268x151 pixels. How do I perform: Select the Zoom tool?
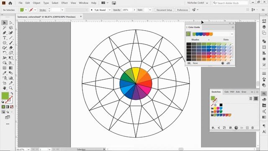[11, 88]
